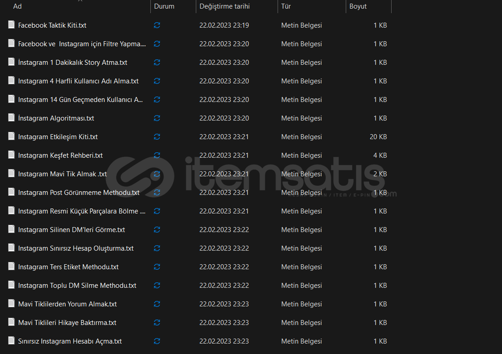Image resolution: width=502 pixels, height=354 pixels.
Task: Select Instagram Toplu DM Silme Methodu.txt name
Action: coord(77,285)
